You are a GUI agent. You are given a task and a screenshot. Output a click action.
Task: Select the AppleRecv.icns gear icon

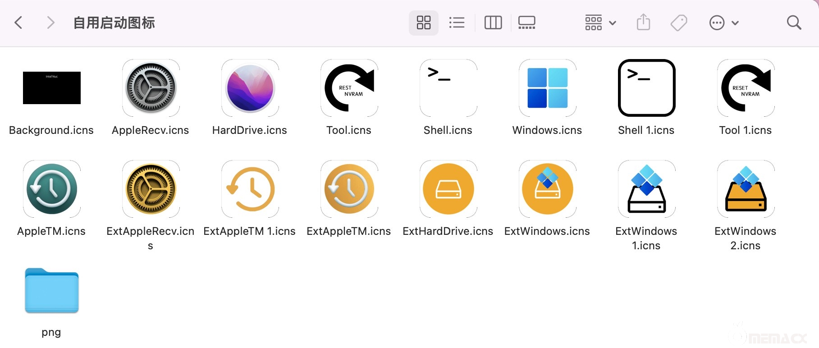click(x=151, y=88)
